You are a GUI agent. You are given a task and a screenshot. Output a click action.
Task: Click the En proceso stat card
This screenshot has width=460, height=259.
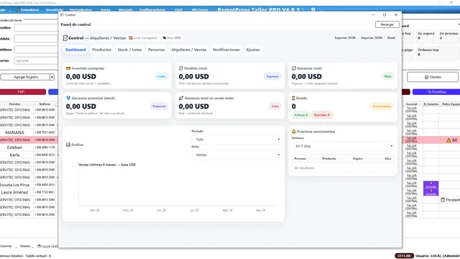[448, 37]
